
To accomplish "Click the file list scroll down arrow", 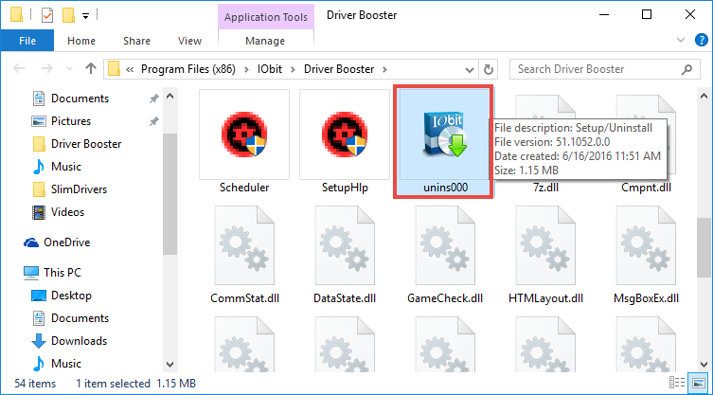I will [703, 364].
